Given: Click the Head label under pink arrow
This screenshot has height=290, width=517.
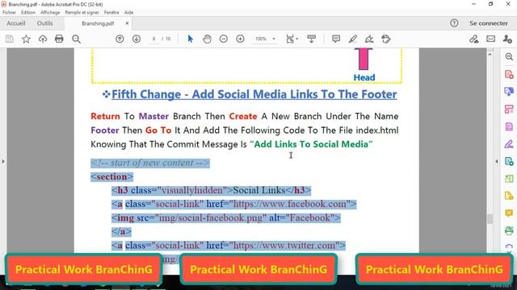Looking at the screenshot, I should coord(364,77).
